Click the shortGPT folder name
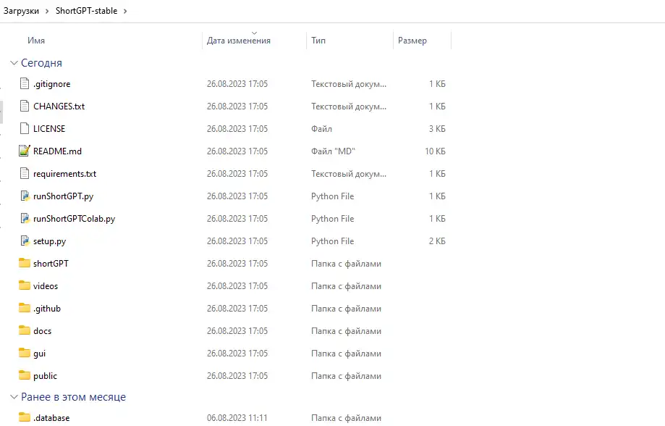This screenshot has width=665, height=426. pyautogui.click(x=51, y=263)
